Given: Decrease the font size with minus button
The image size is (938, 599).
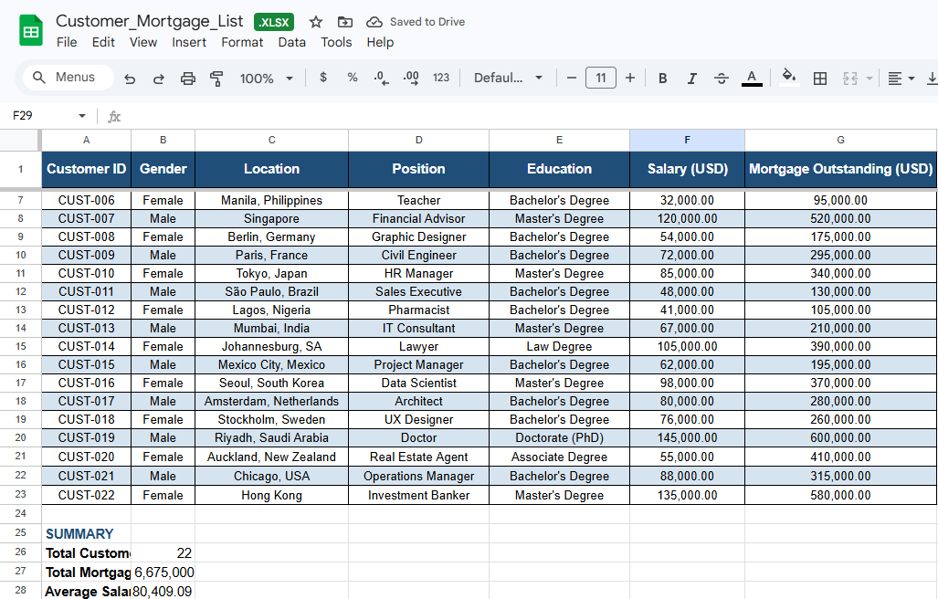Looking at the screenshot, I should (572, 78).
